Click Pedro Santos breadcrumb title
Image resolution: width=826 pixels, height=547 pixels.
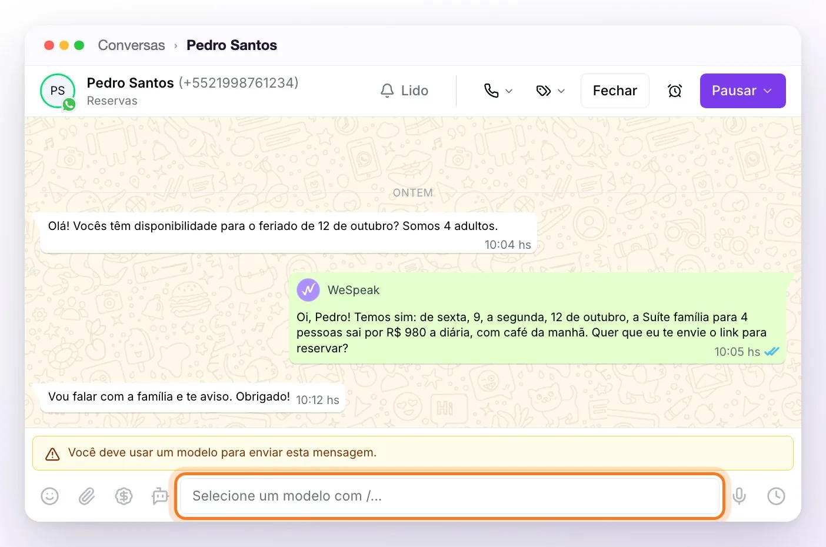point(232,45)
